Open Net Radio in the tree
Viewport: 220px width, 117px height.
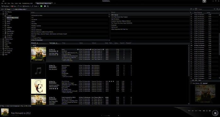[x=7, y=53]
